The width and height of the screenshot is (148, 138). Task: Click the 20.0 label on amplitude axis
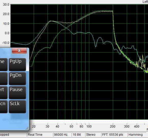[6, 14]
